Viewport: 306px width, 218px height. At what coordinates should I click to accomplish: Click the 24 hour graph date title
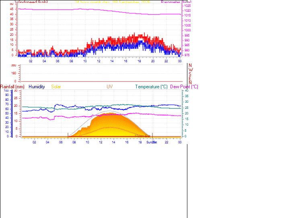[x=113, y=2]
